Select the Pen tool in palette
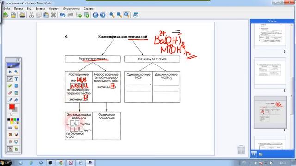296x166 pixels. pyautogui.click(x=10, y=79)
